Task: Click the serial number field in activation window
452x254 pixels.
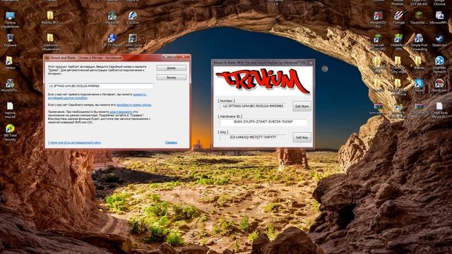Action: [100, 86]
